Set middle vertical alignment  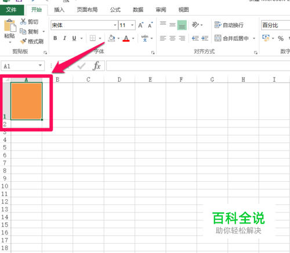[x=172, y=25]
